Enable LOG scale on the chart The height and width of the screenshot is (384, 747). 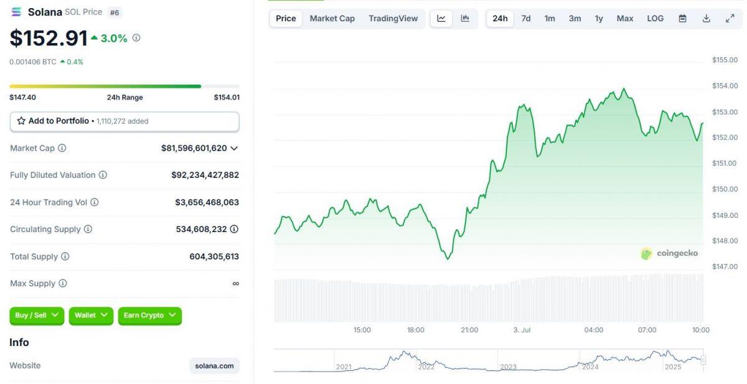point(654,18)
